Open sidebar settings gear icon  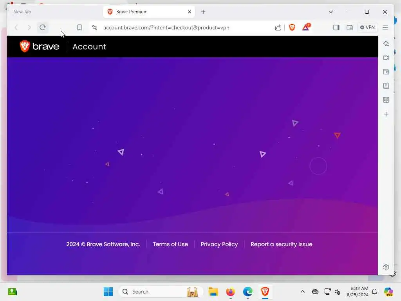[x=386, y=267]
